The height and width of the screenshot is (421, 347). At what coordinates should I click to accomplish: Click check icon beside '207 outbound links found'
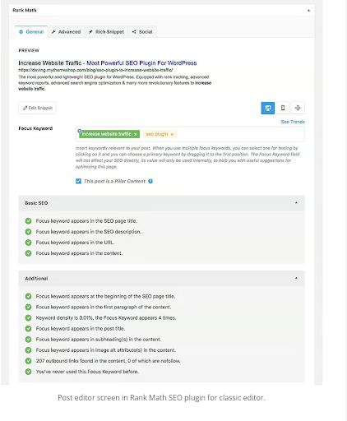tap(28, 361)
